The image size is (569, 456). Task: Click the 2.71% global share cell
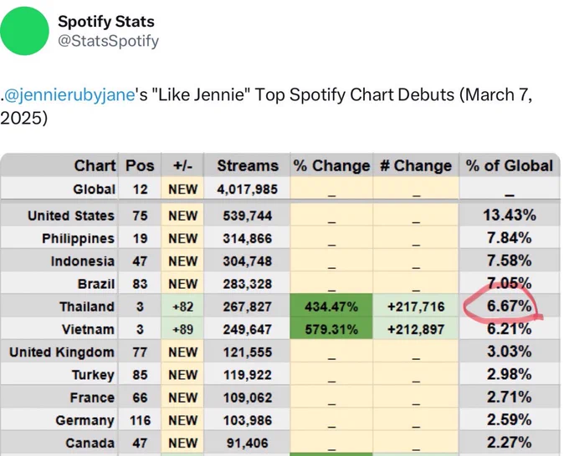click(509, 398)
